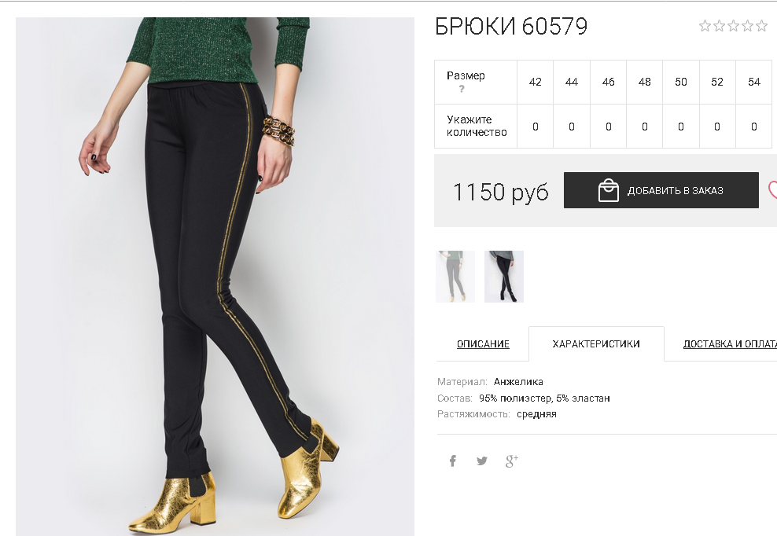Add item to favorites with heart icon

pyautogui.click(x=772, y=190)
